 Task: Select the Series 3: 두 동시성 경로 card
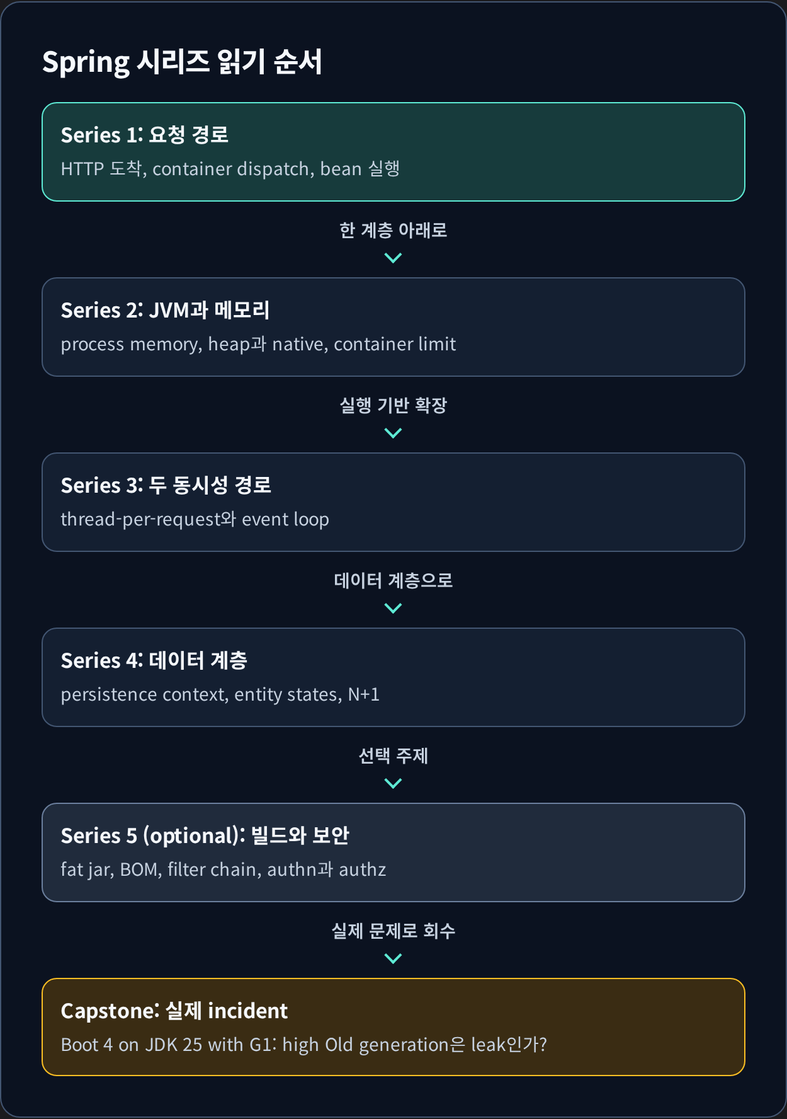394,502
